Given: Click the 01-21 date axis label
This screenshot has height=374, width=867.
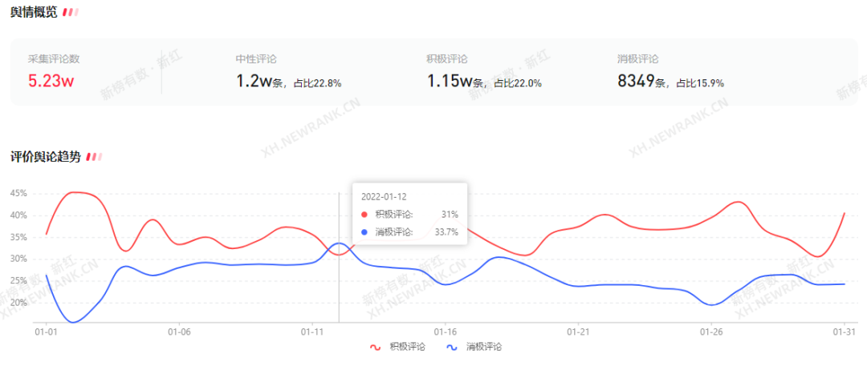Looking at the screenshot, I should (577, 332).
